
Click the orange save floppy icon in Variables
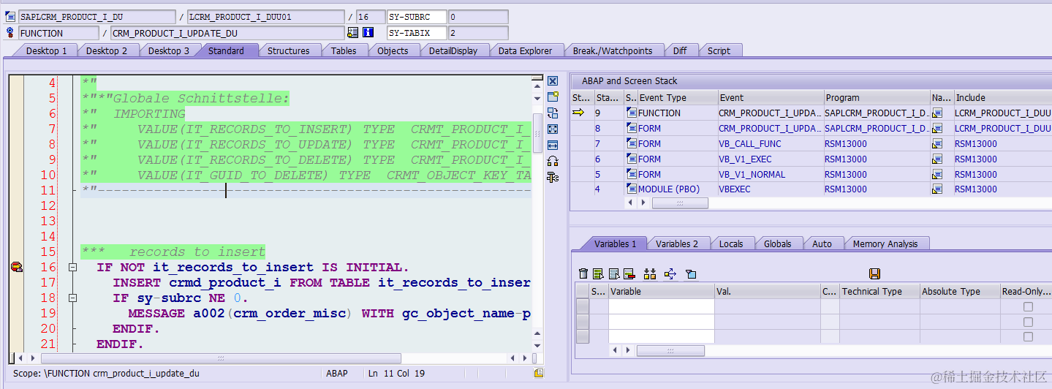[874, 274]
